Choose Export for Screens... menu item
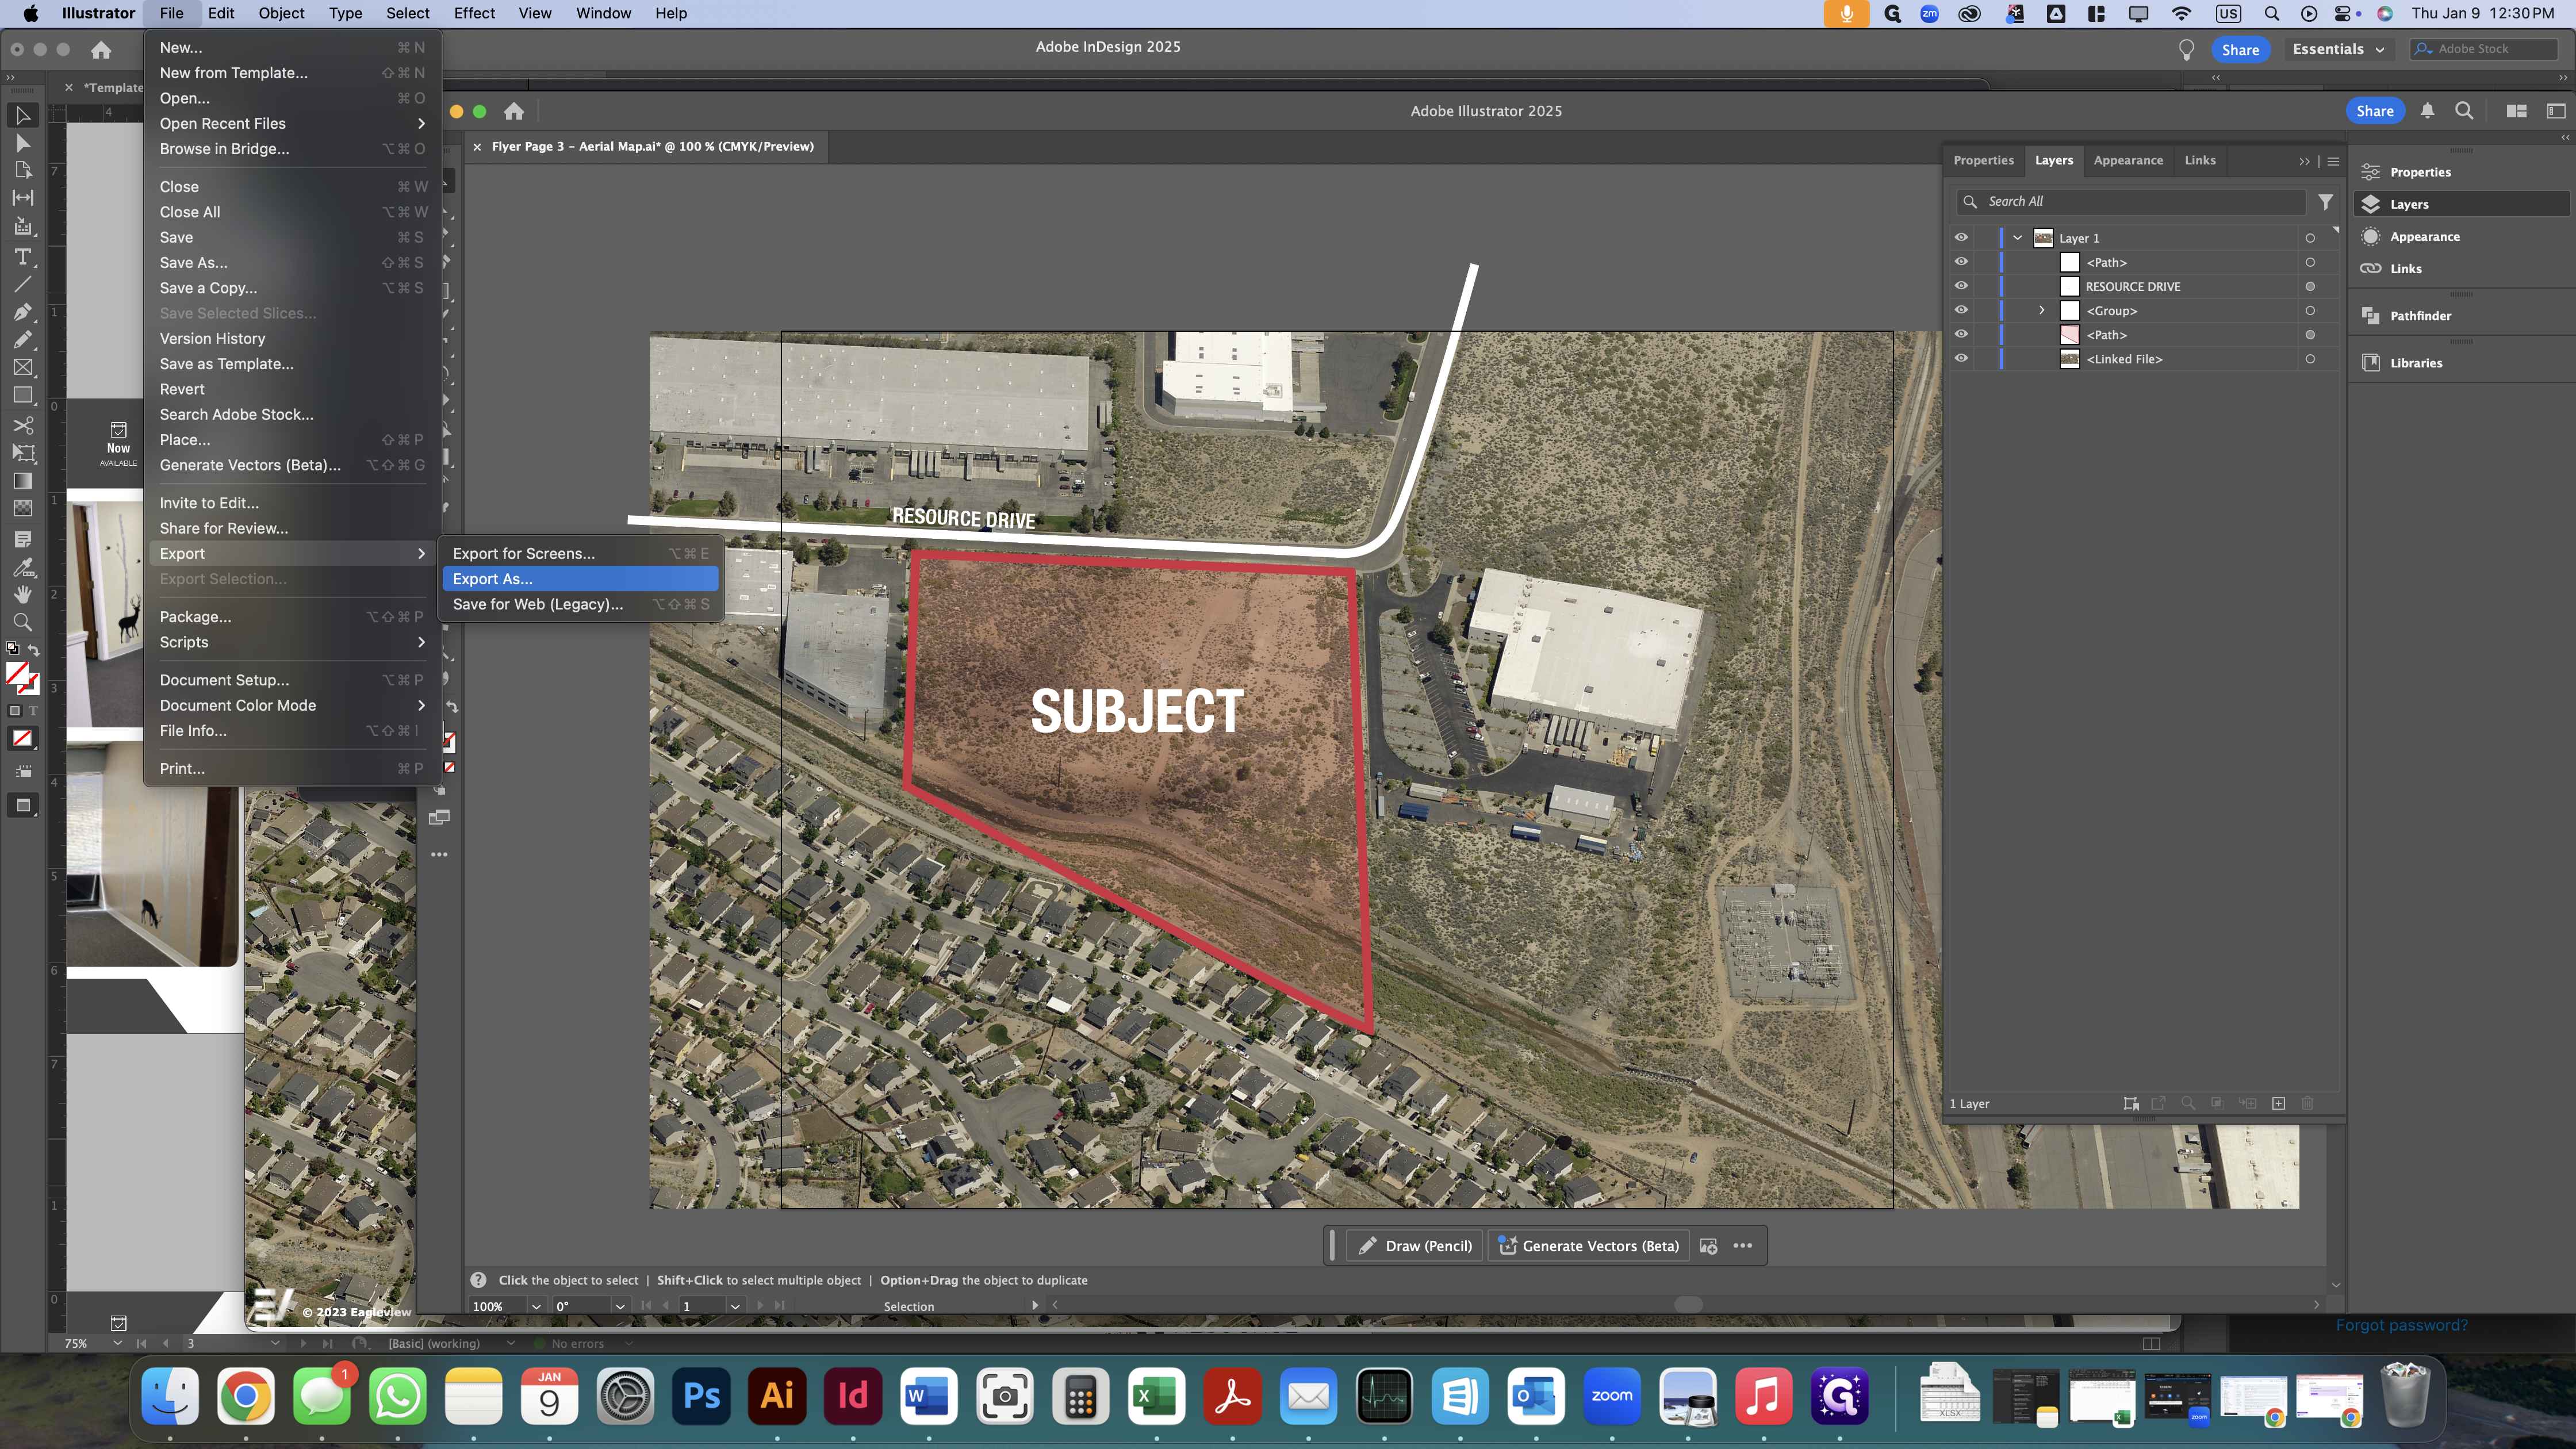 pos(580,553)
